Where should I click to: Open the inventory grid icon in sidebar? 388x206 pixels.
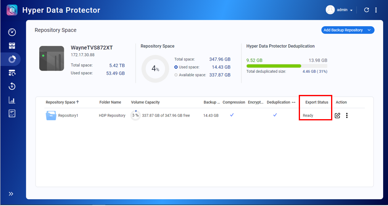(12, 46)
